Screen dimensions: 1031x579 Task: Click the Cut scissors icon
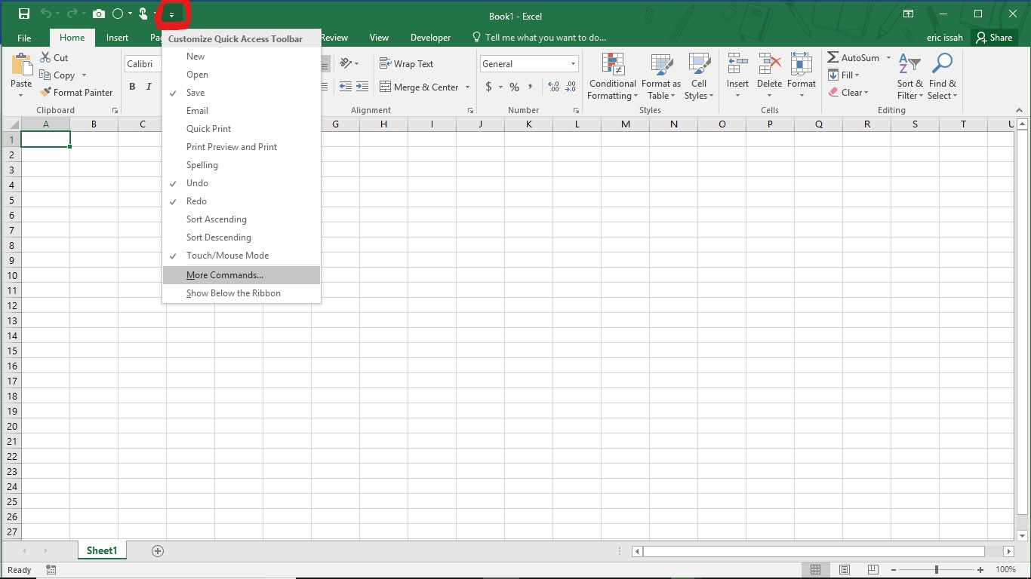click(x=45, y=57)
